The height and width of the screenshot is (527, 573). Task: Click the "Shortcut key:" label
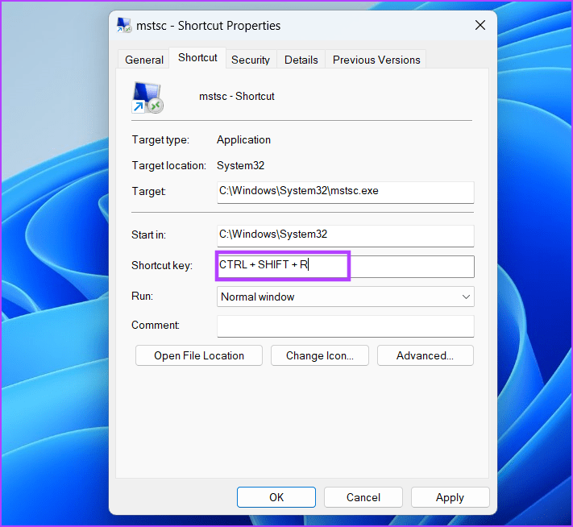tap(162, 265)
